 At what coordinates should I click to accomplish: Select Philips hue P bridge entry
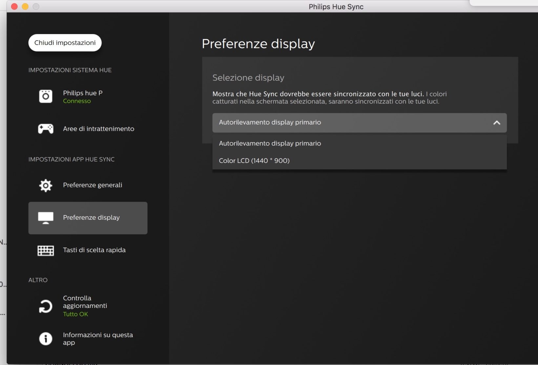pyautogui.click(x=83, y=93)
